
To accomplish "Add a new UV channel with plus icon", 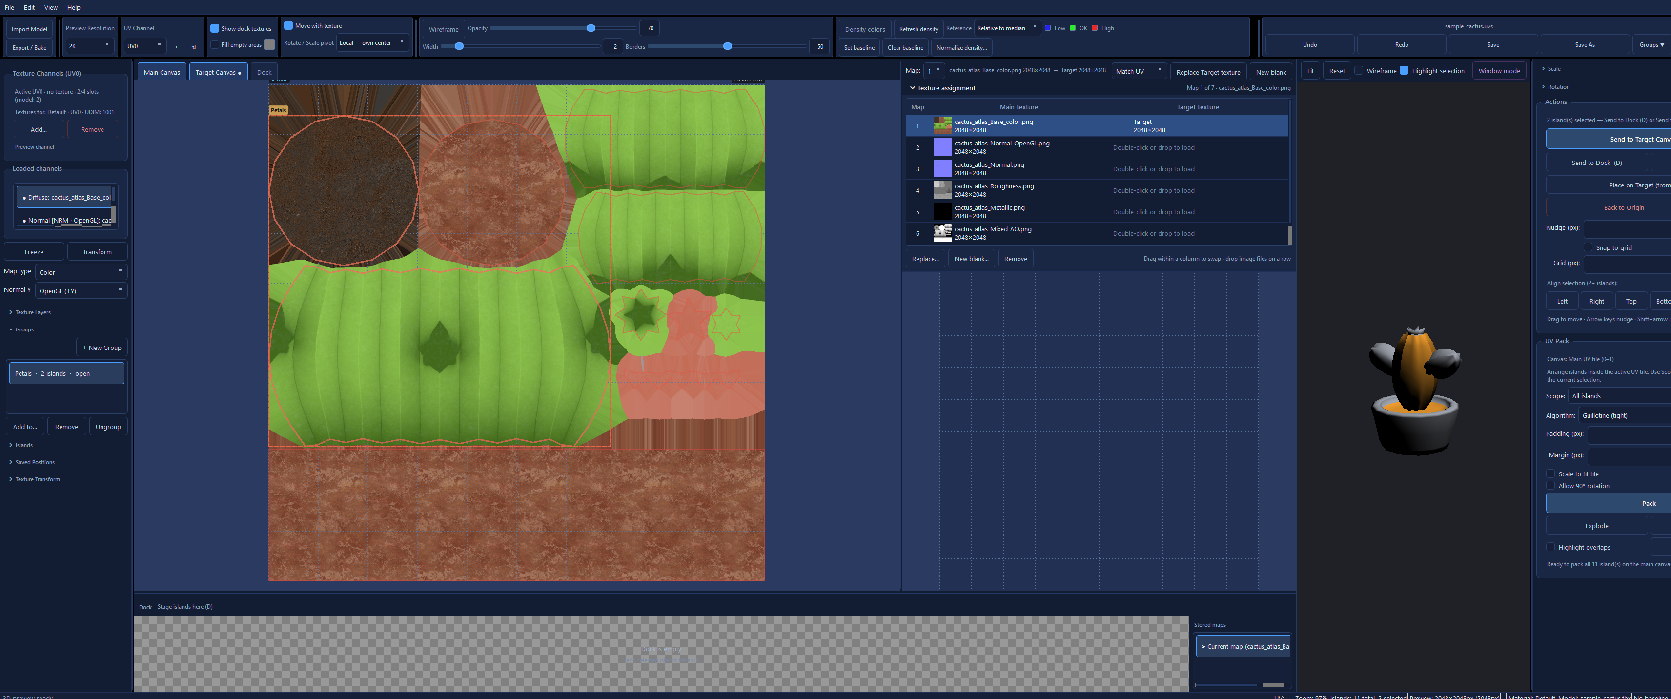I will pyautogui.click(x=176, y=47).
